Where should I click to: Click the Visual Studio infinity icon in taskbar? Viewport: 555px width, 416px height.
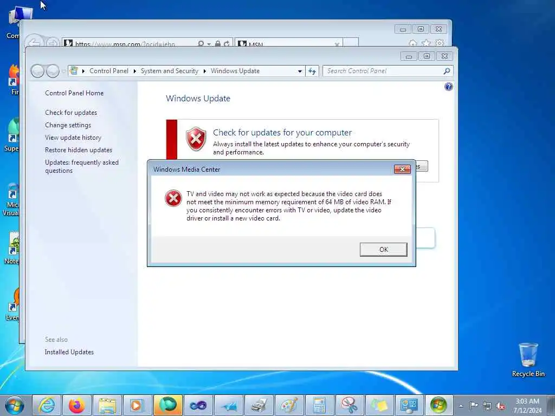coord(198,405)
